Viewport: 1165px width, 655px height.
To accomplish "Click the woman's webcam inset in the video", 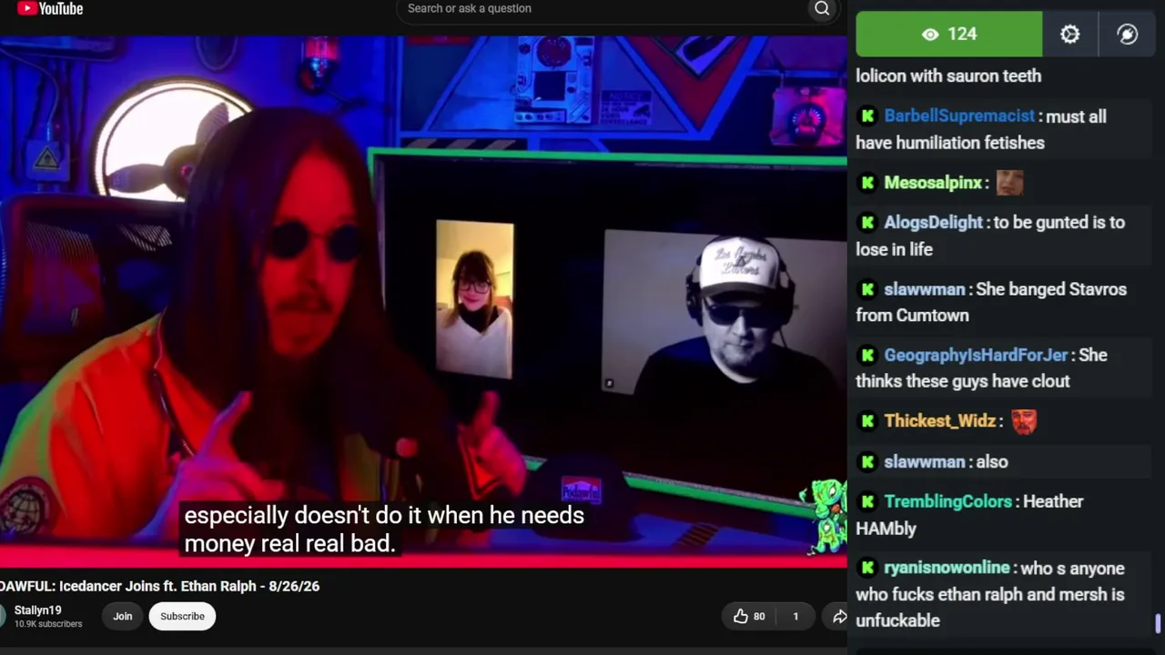I will (x=474, y=299).
